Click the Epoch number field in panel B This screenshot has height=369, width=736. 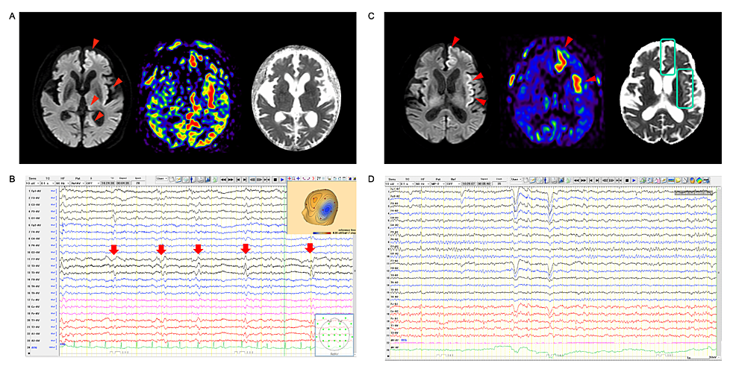[138, 183]
